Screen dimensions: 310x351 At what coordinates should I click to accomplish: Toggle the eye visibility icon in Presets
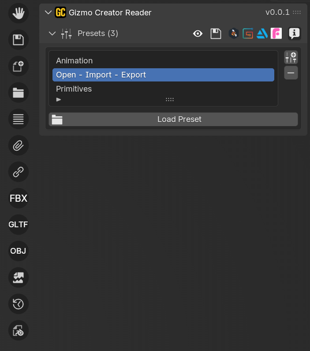point(198,33)
